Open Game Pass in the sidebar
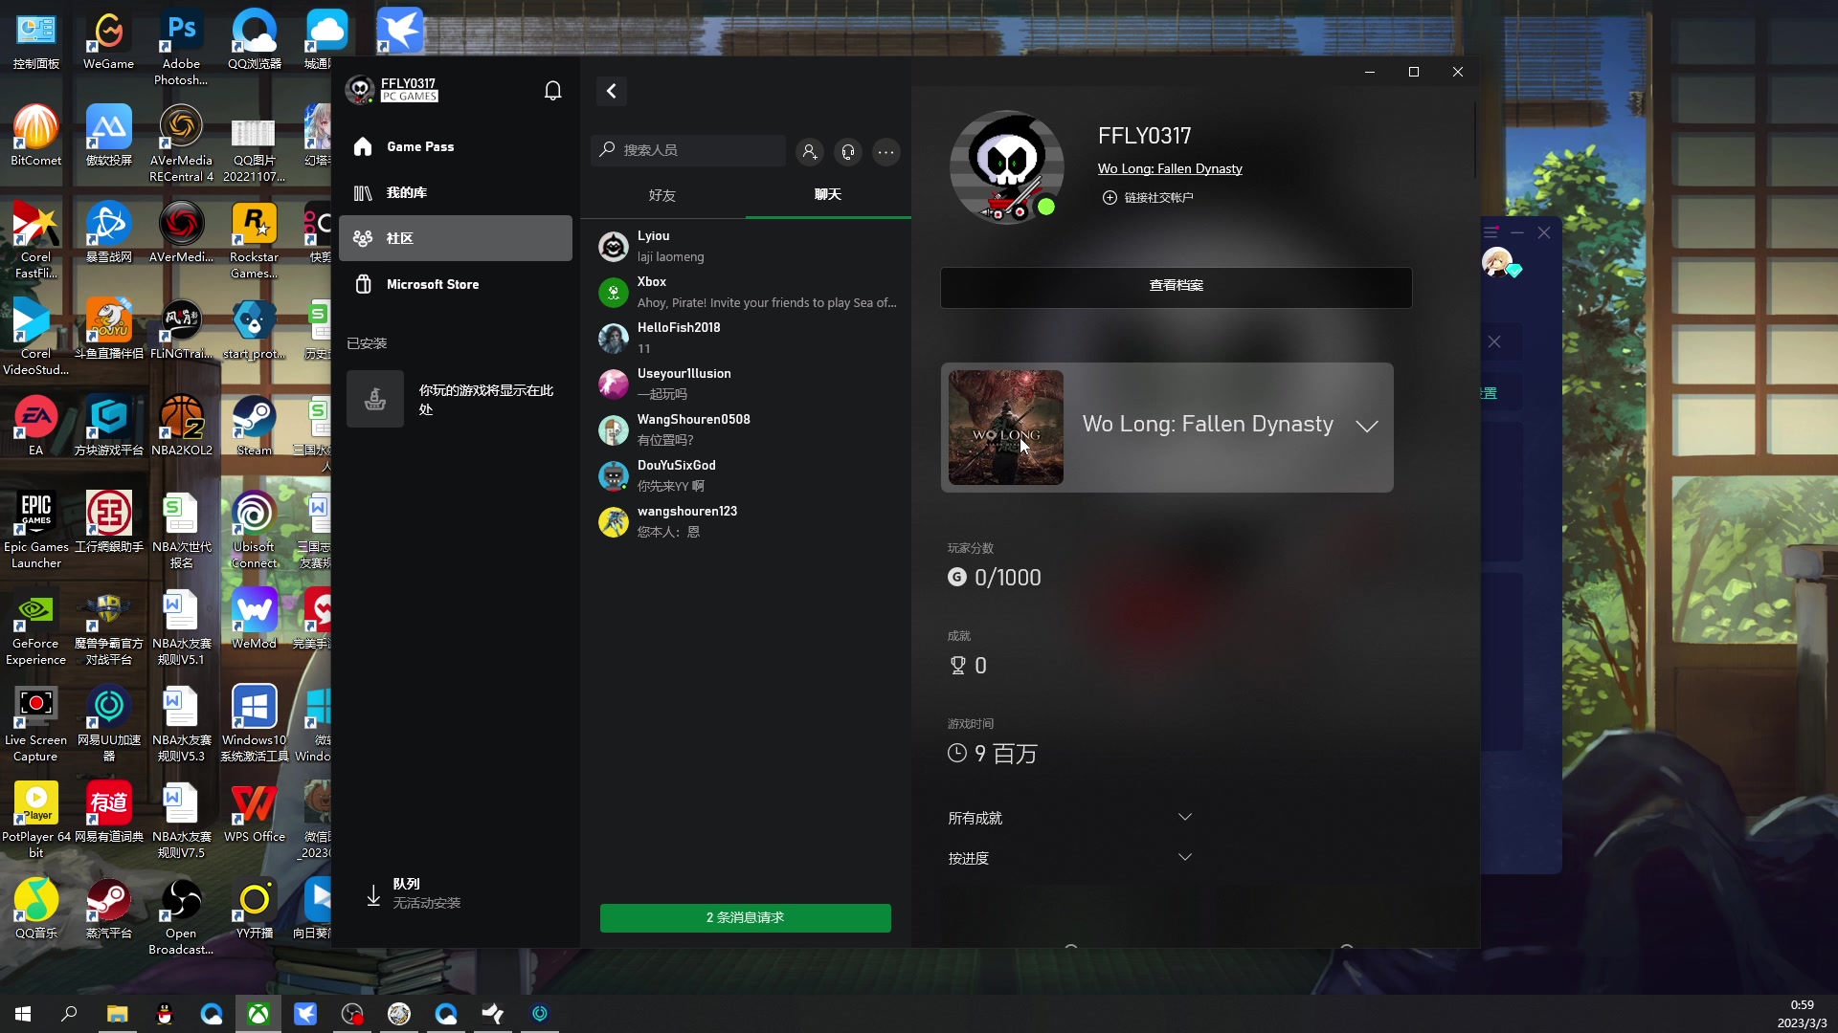The width and height of the screenshot is (1838, 1033). 456,146
